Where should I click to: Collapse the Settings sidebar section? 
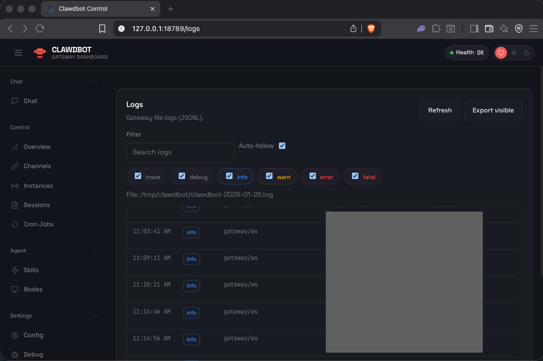(96, 316)
